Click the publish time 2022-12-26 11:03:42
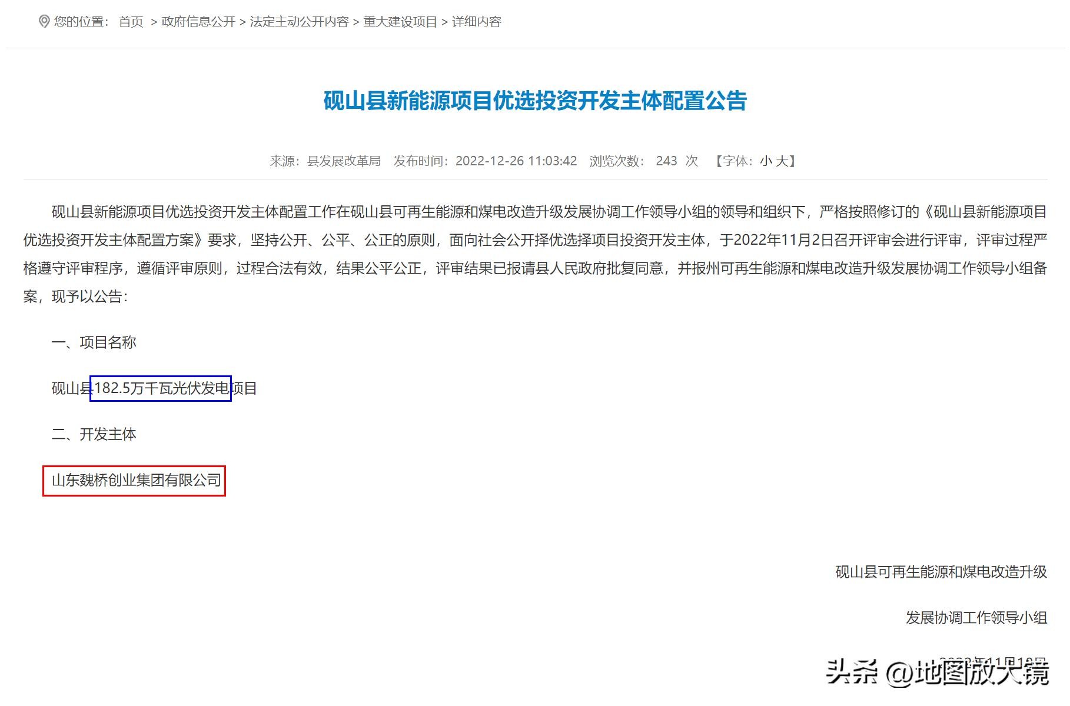This screenshot has height=706, width=1070. 516,161
